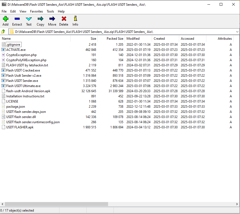
Task: Sort by the Created column header
Action: [x=165, y=39]
